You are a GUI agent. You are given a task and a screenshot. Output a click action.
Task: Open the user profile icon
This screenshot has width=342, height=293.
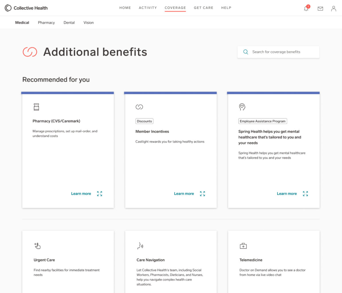point(333,9)
